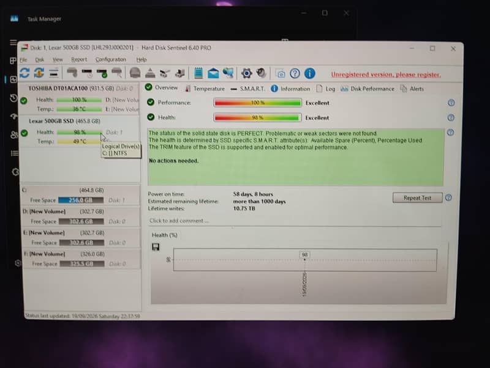
Task: Open the Report menu
Action: pyautogui.click(x=79, y=59)
